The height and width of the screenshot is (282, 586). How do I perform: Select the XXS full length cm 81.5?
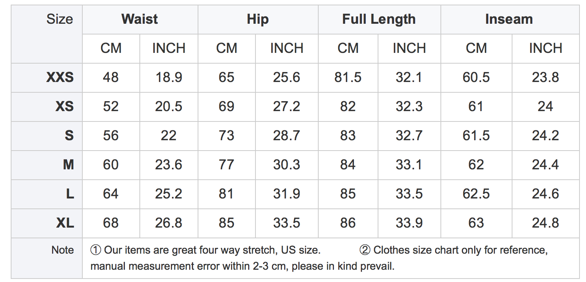pyautogui.click(x=348, y=77)
